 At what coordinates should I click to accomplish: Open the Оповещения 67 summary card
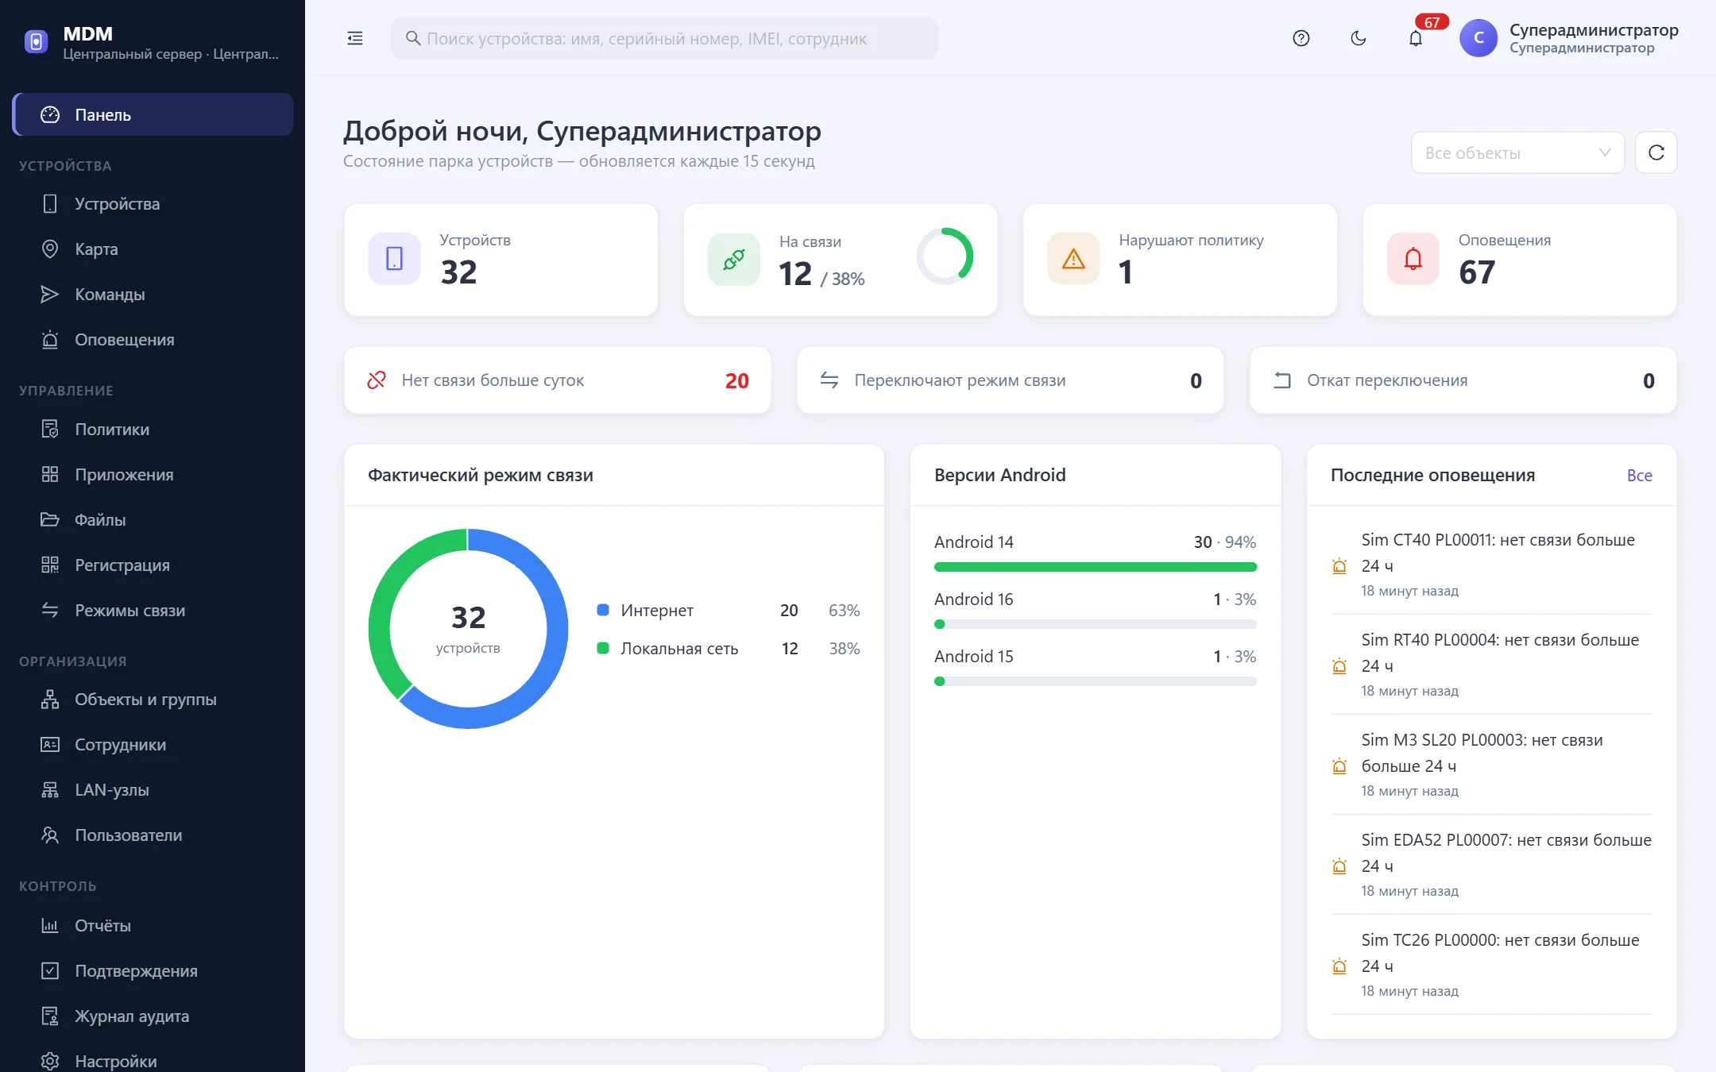coord(1520,260)
